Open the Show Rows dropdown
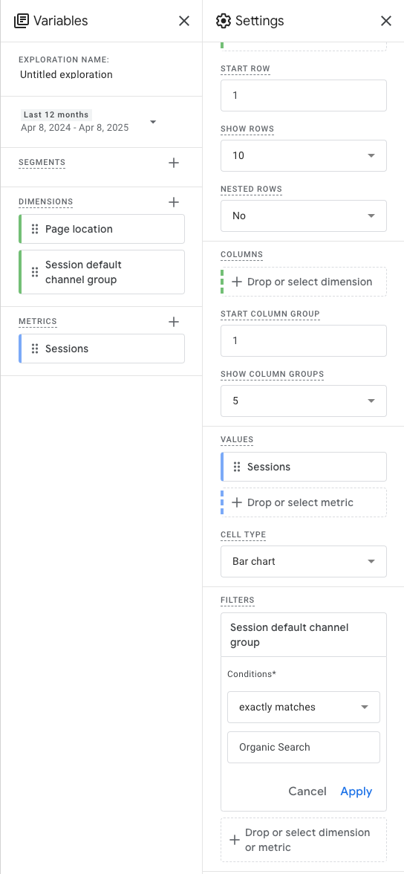 pos(304,155)
